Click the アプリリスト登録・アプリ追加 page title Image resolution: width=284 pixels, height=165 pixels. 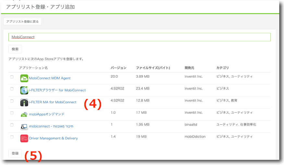(41, 7)
